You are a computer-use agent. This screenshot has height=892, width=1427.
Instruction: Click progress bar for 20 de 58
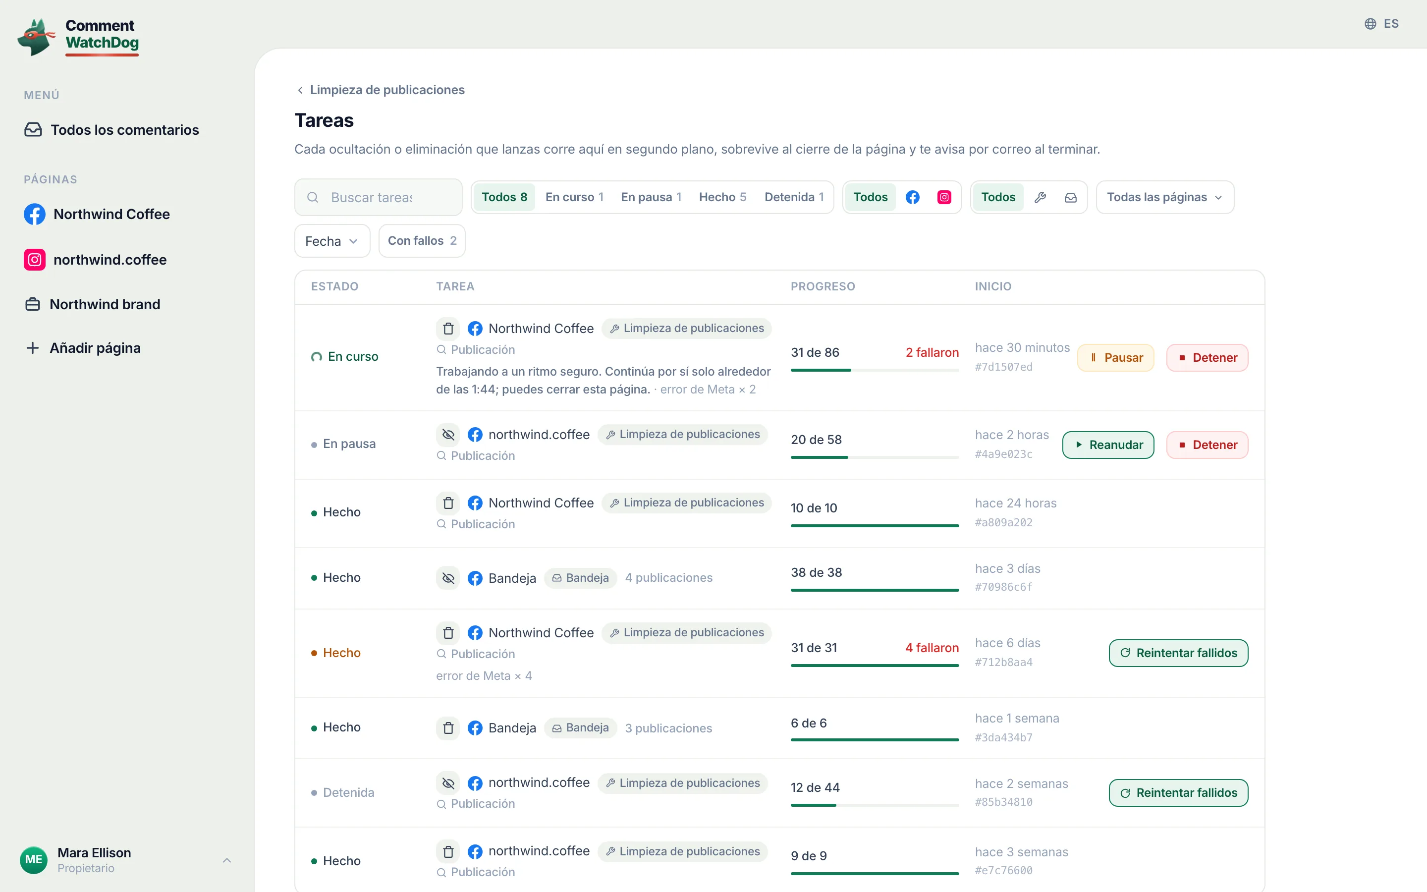click(875, 457)
